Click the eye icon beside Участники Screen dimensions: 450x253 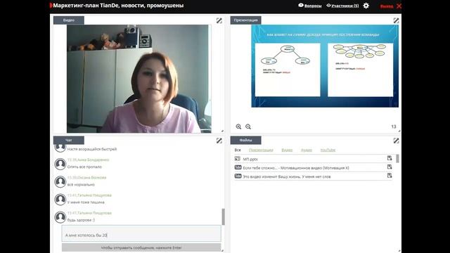[328, 6]
